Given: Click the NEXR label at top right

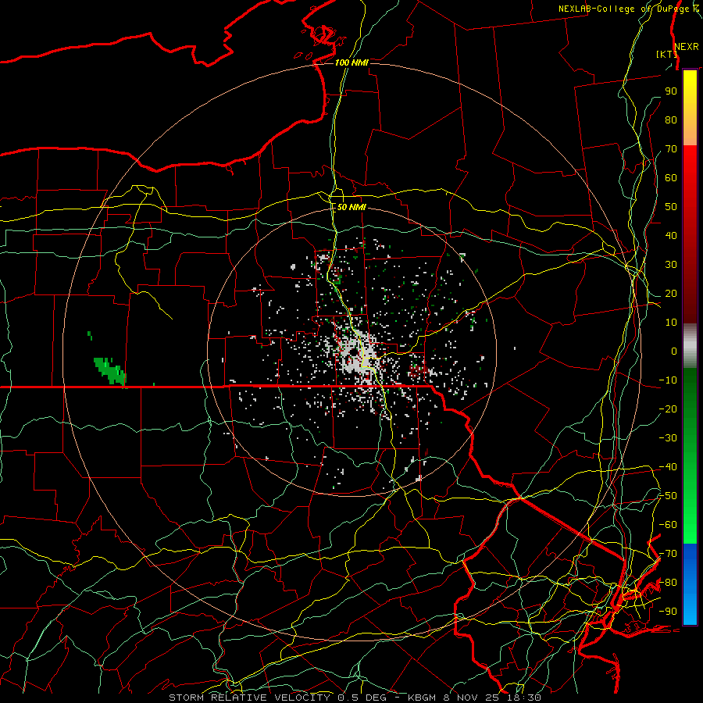Looking at the screenshot, I should click(687, 47).
